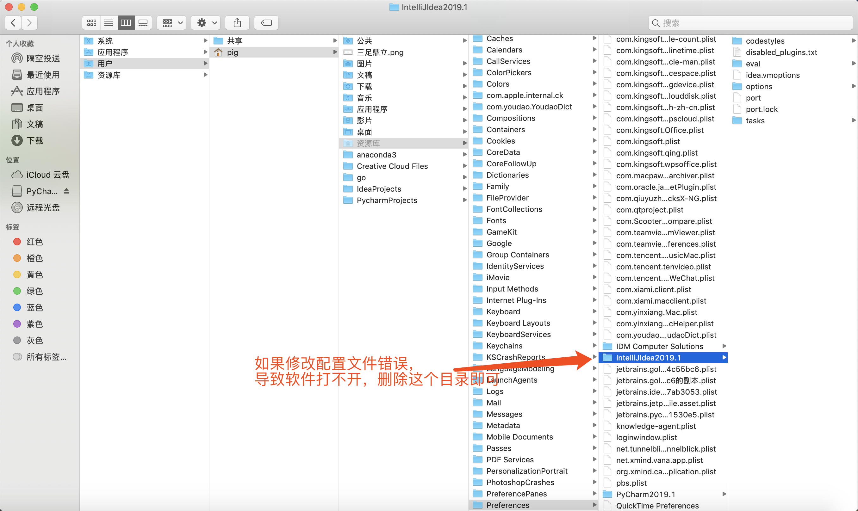Screen dimensions: 858x511
Task: Select iCloud 云盘 in sidebar
Action: (x=47, y=175)
